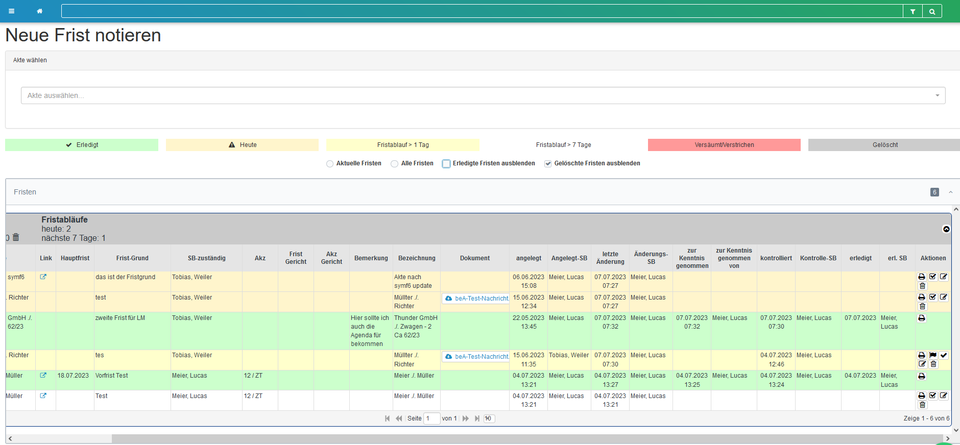
Task: Delete the symf6 deadline with trash icon
Action: (x=922, y=286)
